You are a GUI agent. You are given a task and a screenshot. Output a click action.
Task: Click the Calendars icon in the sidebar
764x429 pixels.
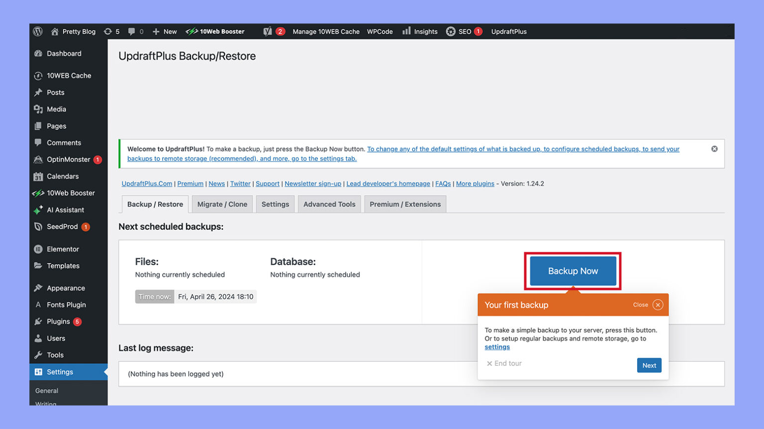(x=38, y=176)
